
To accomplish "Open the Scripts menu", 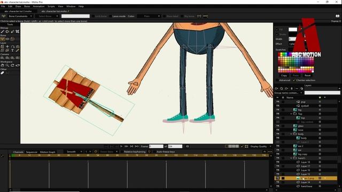I will click(51, 6).
